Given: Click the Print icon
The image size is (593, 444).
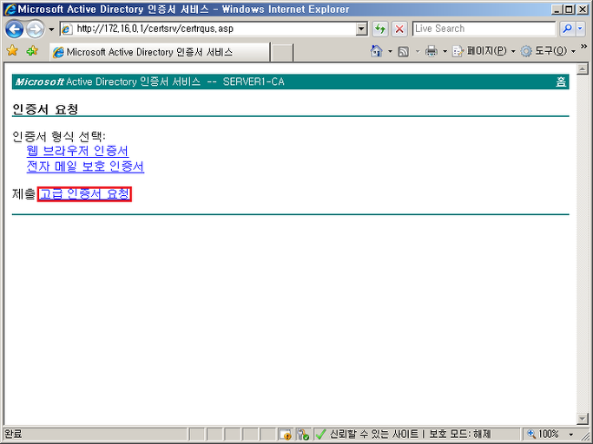Looking at the screenshot, I should pos(432,51).
